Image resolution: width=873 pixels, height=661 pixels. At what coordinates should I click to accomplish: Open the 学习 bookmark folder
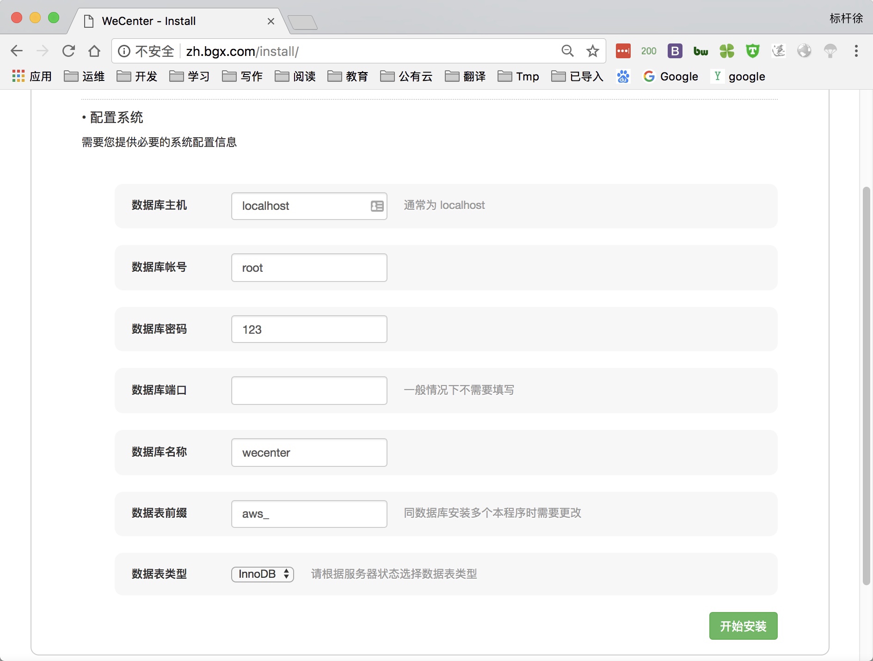pyautogui.click(x=190, y=76)
